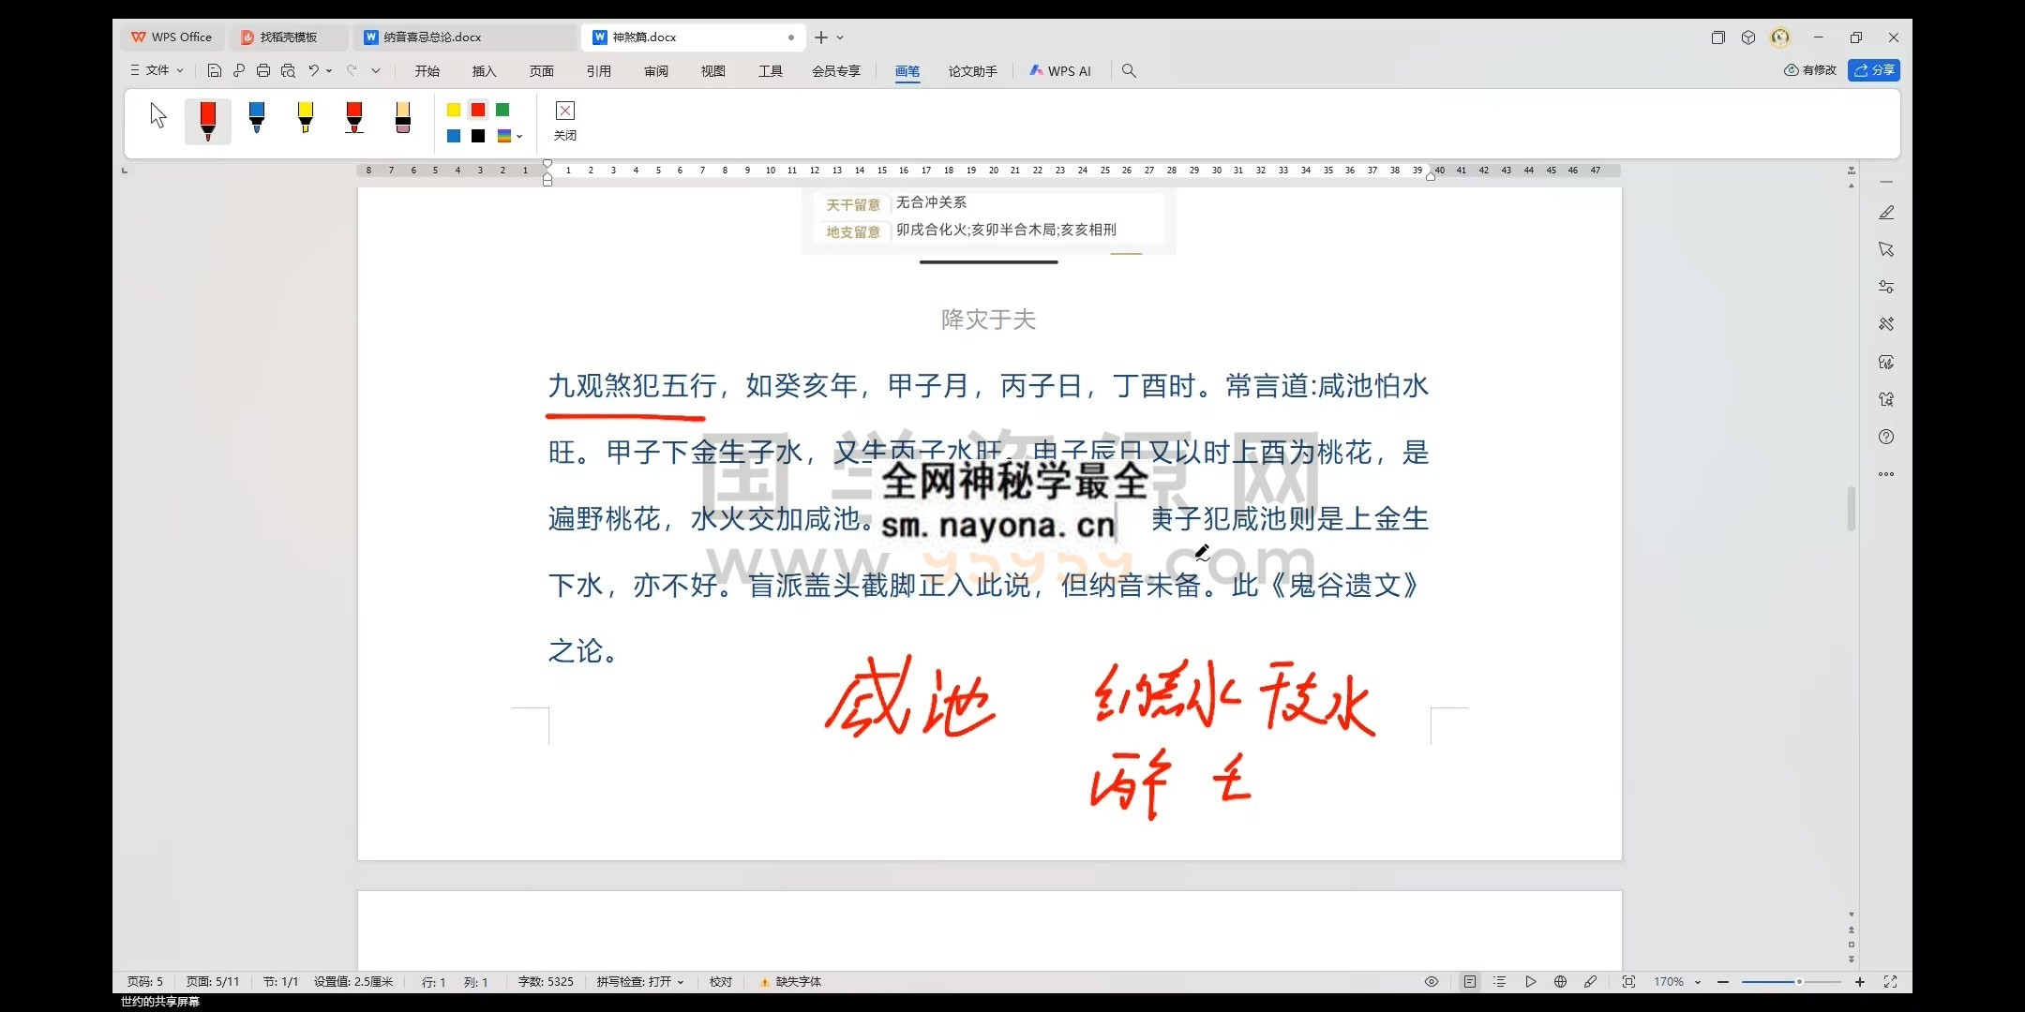The height and width of the screenshot is (1012, 2025).
Task: Open the 会员专享 member ribbon tab
Action: (836, 71)
